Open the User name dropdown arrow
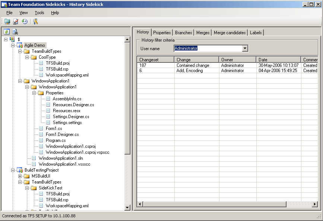The width and height of the screenshot is (323, 221). tap(245, 48)
